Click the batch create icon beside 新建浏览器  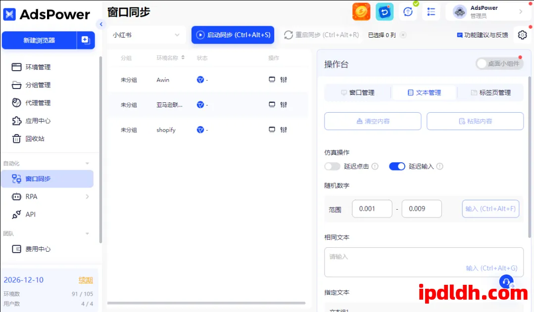(x=86, y=40)
